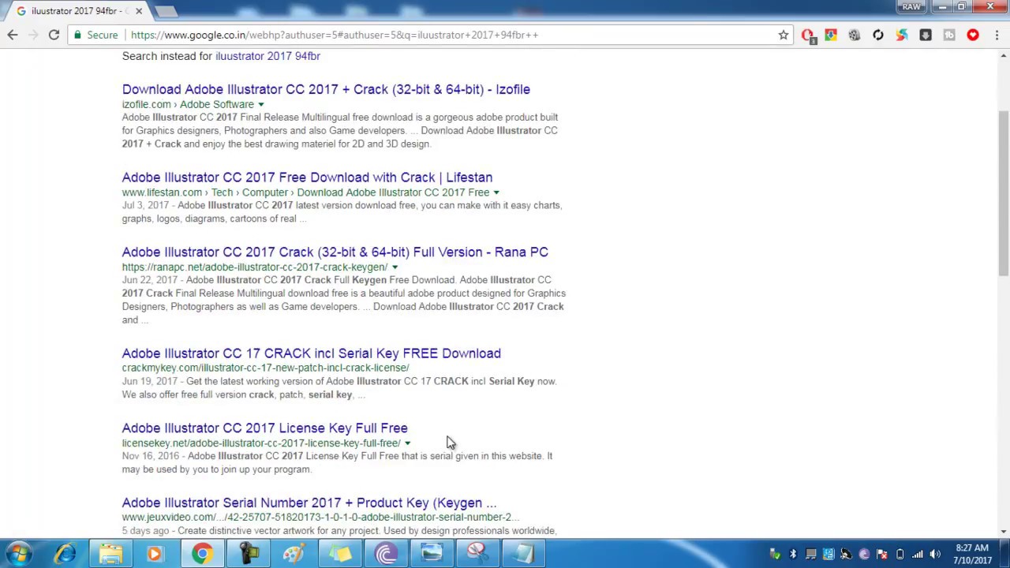Click the scrollbar up arrow
This screenshot has height=568, width=1010.
click(1004, 56)
